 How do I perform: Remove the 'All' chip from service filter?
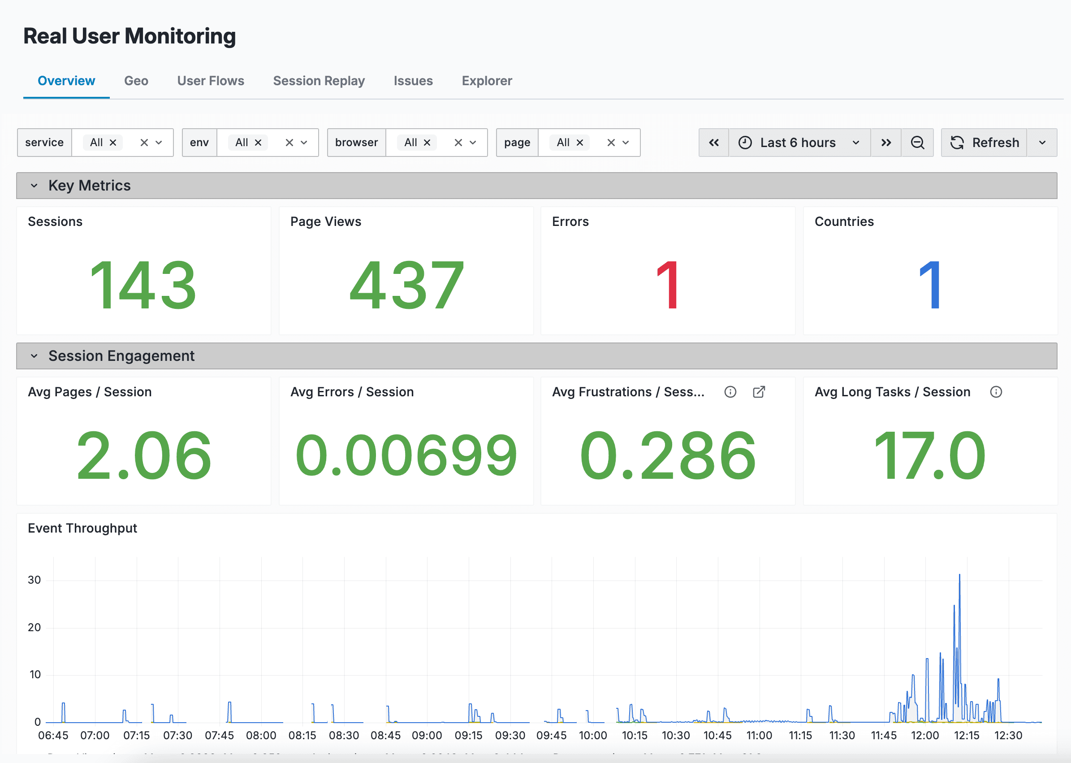(x=112, y=143)
